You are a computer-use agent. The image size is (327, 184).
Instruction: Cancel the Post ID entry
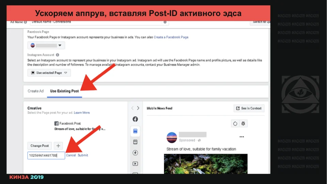71,155
